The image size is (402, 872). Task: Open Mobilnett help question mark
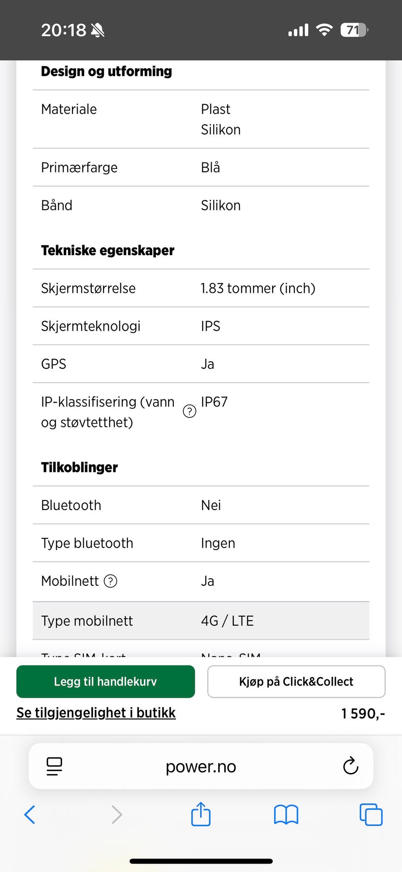tap(111, 581)
